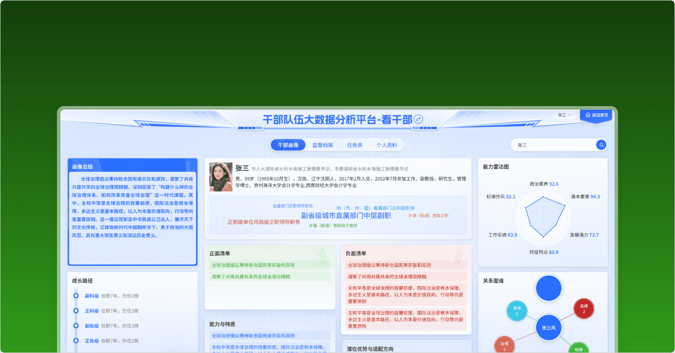Click the 业缘 relationship node
Image resolution: width=675 pixels, height=353 pixels.
(504, 346)
